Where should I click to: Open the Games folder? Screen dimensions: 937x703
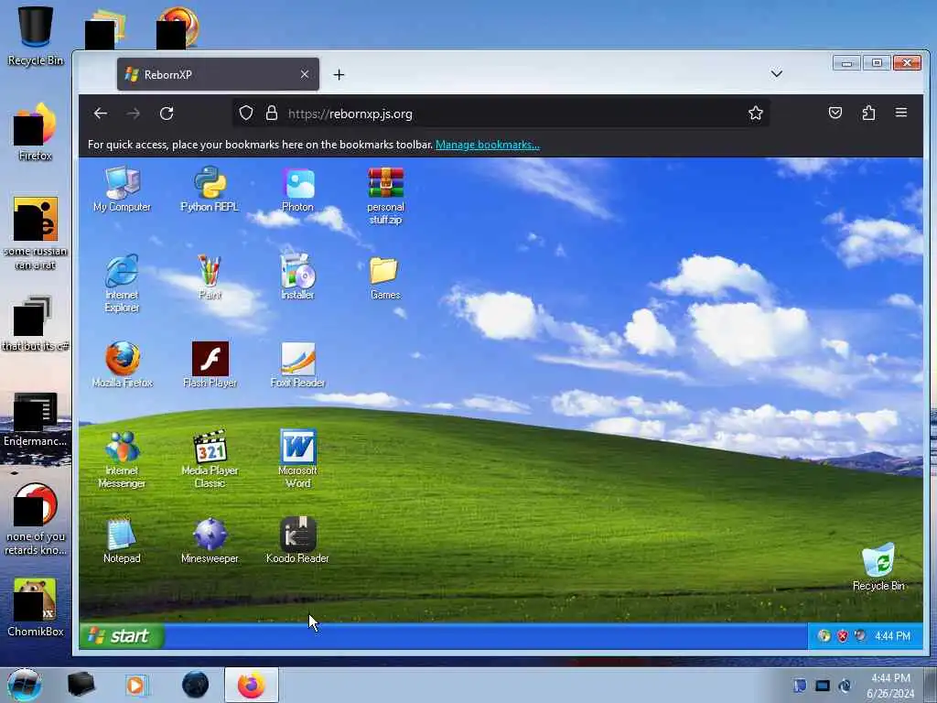coord(385,276)
